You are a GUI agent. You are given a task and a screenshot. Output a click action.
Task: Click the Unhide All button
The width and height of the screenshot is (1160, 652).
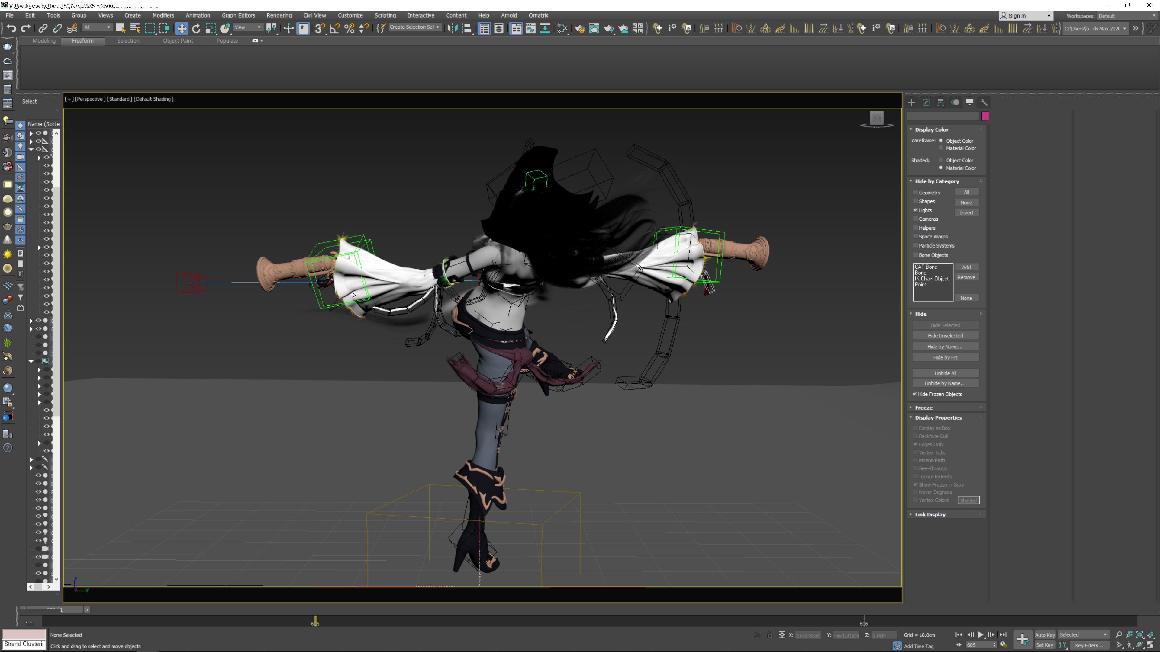click(x=945, y=373)
